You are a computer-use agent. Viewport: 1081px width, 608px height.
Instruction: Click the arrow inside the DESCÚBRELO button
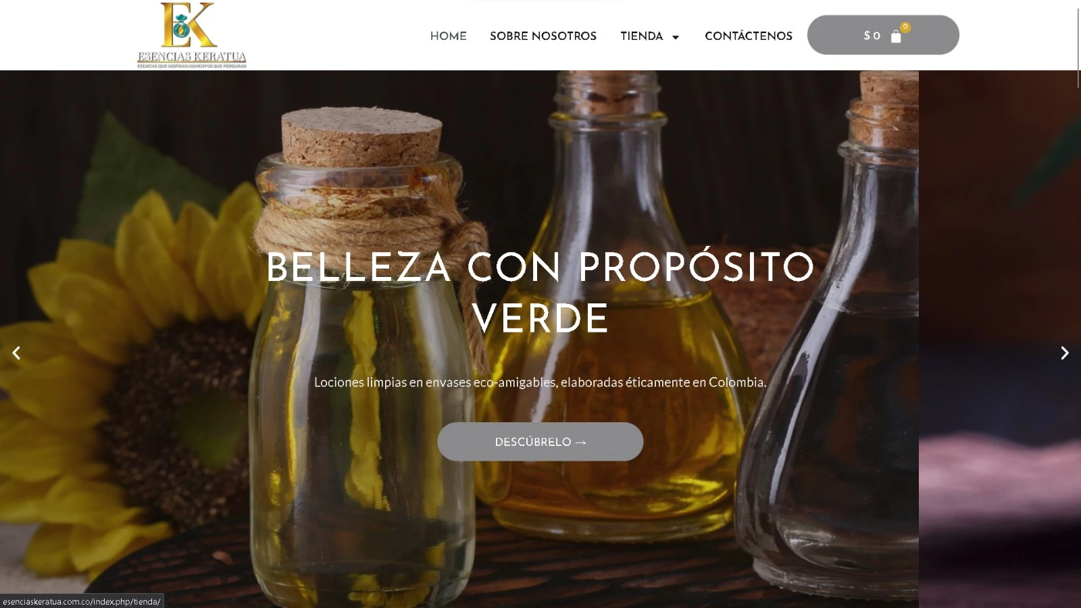tap(581, 442)
